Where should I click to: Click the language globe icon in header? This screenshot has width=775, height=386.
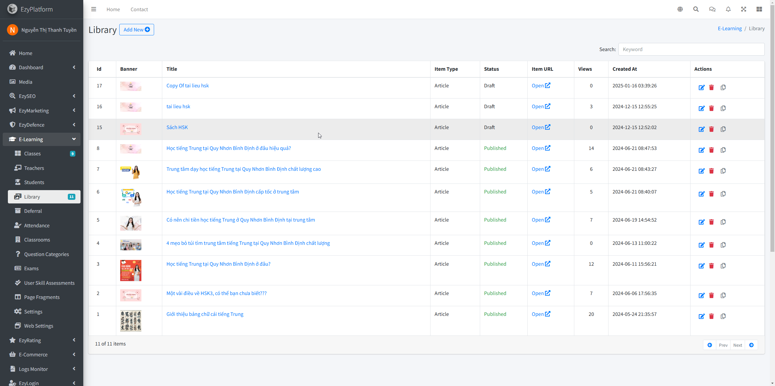680,9
